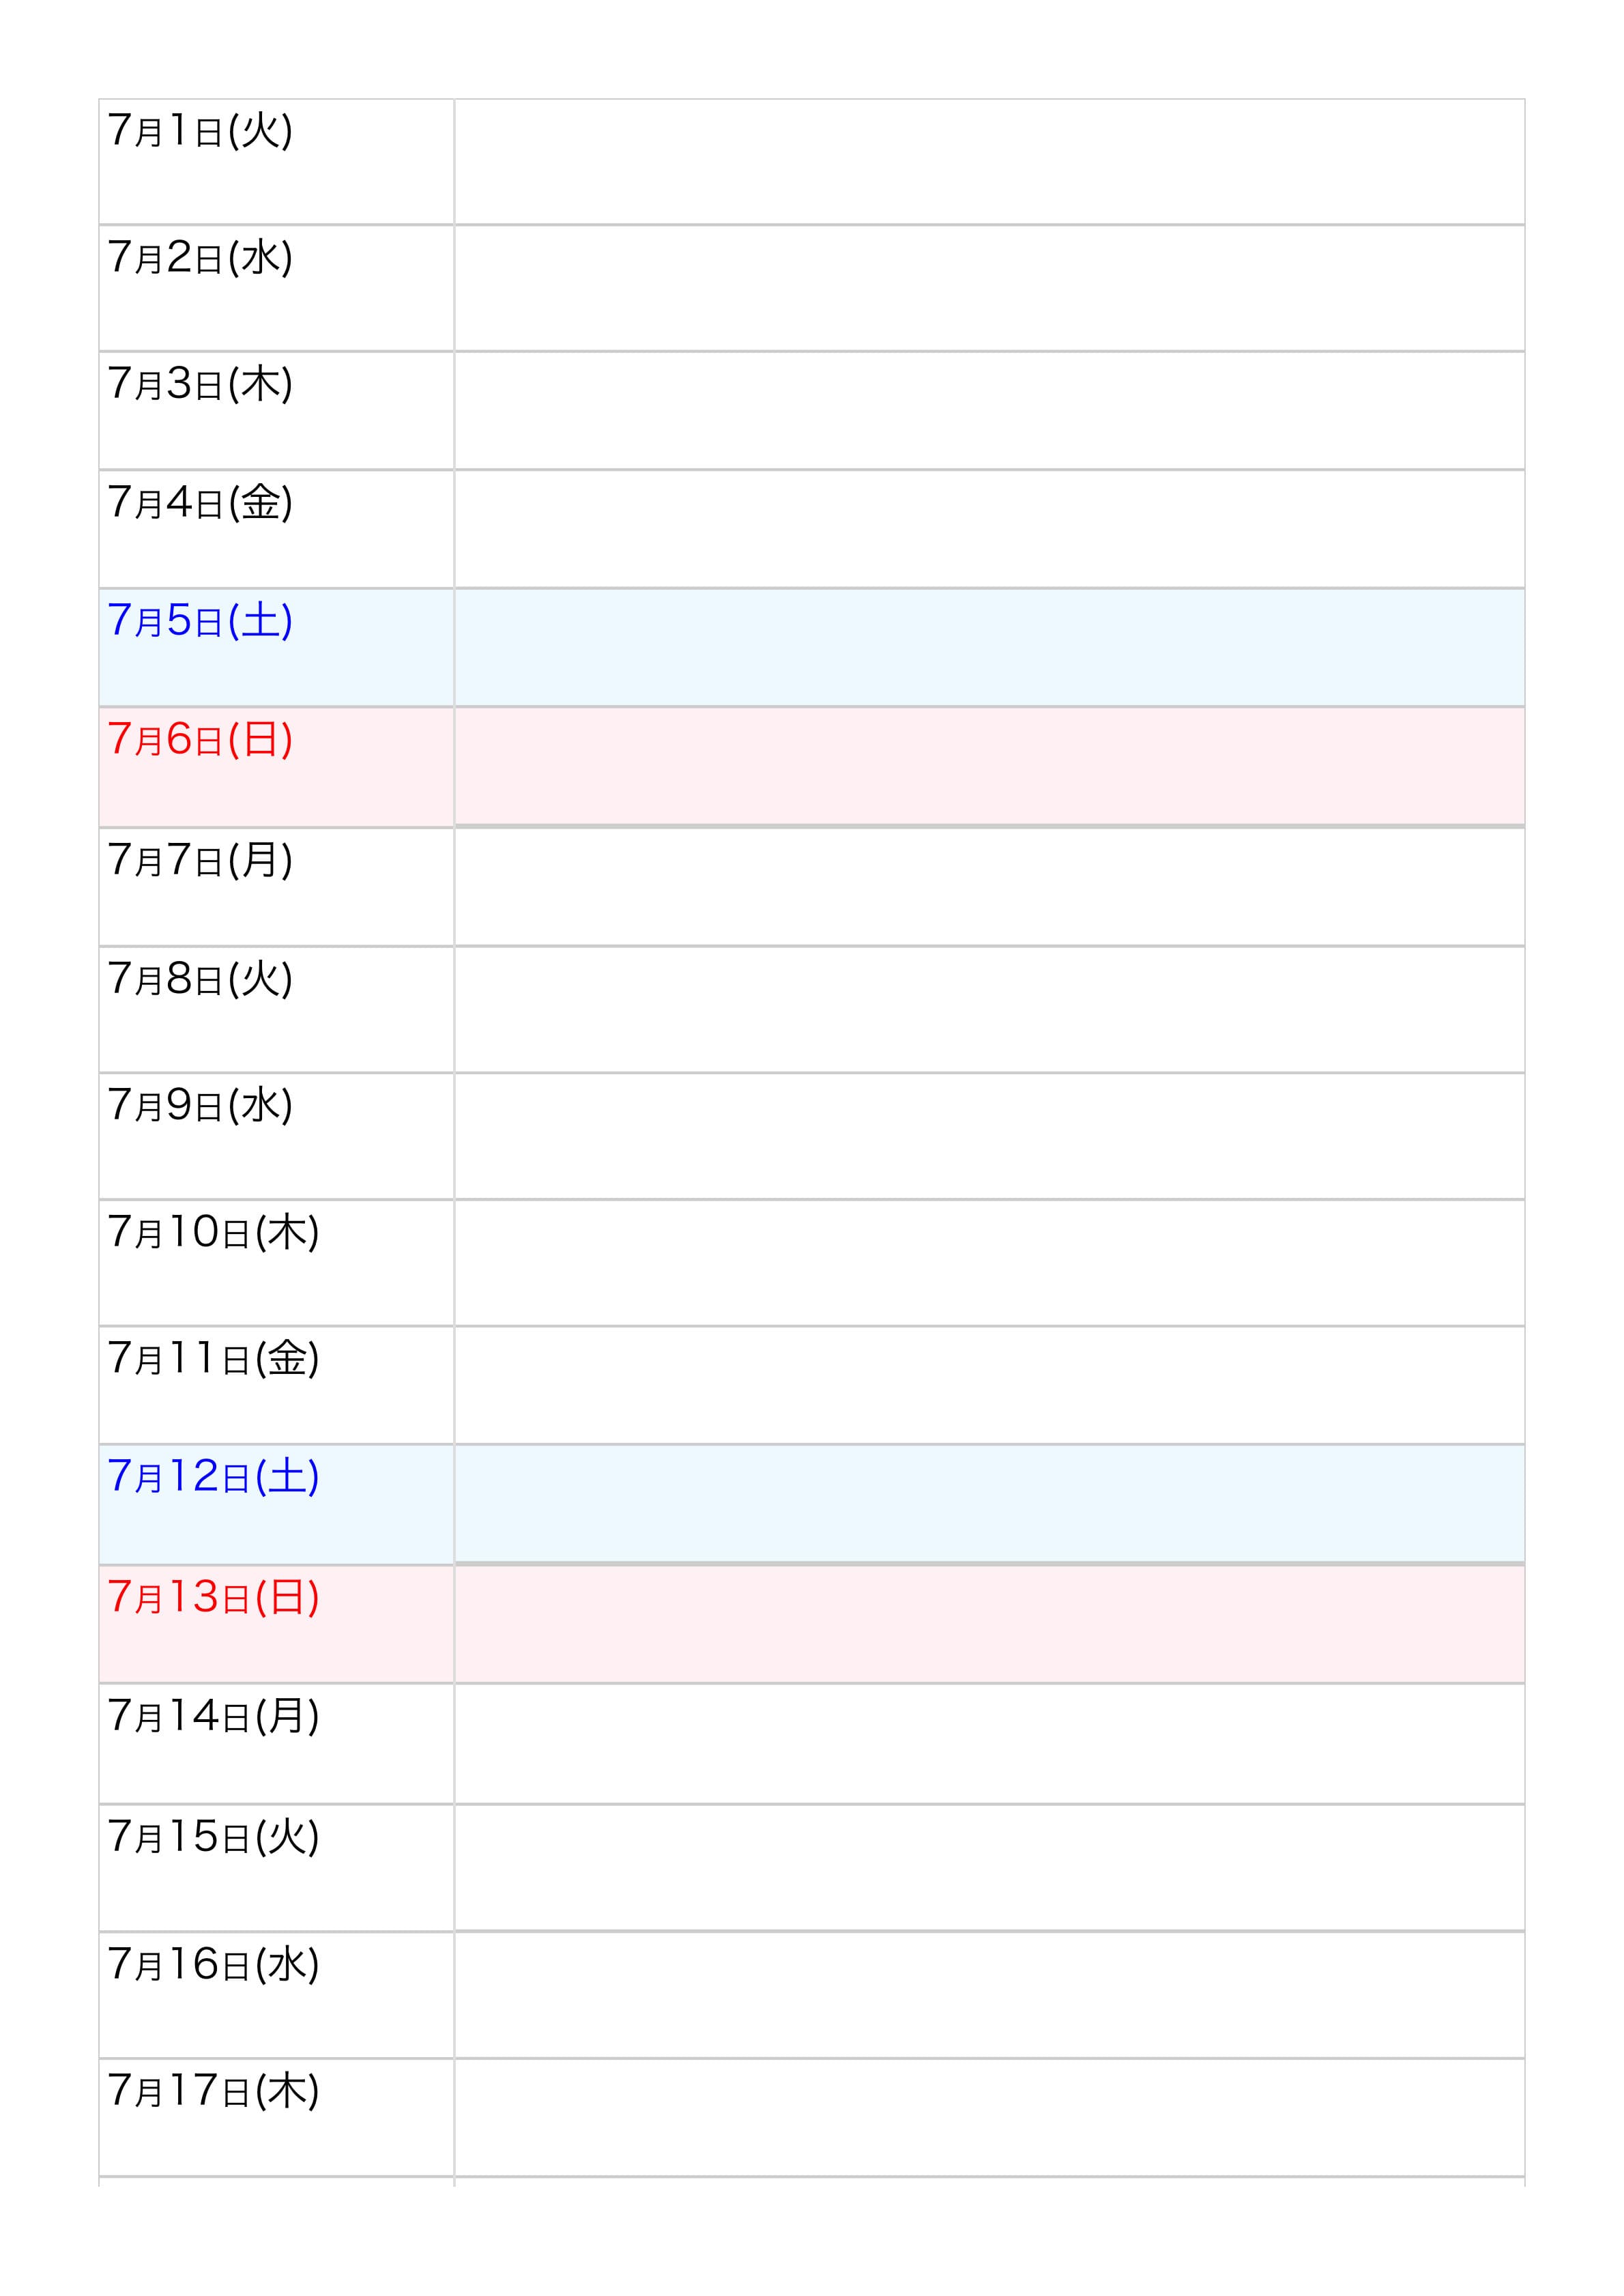The image size is (1624, 2296).
Task: Select the 7月11日(金) date label
Action: tap(213, 1358)
